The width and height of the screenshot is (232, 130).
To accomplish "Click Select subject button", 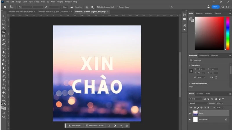I will 75,126.
